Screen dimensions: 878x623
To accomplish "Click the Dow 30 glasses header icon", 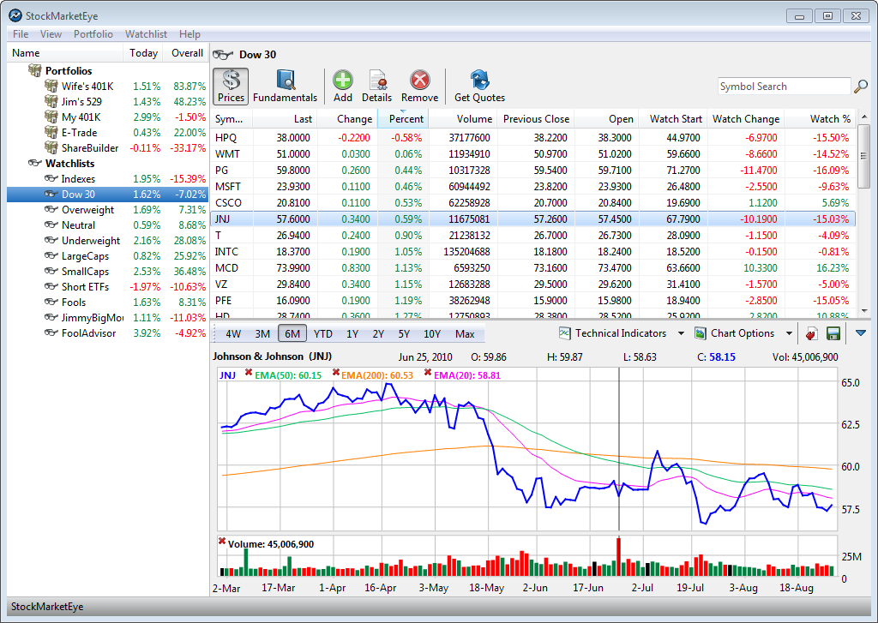I will [223, 54].
